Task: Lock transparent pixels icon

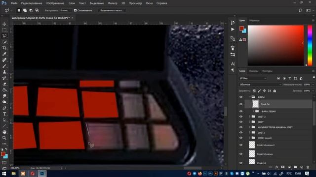Action: [254, 91]
